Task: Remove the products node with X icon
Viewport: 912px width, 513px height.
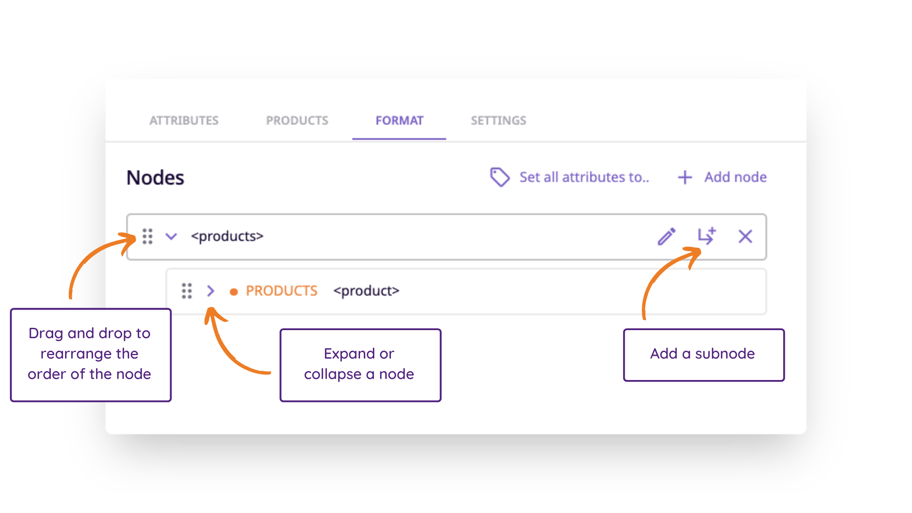Action: [745, 236]
